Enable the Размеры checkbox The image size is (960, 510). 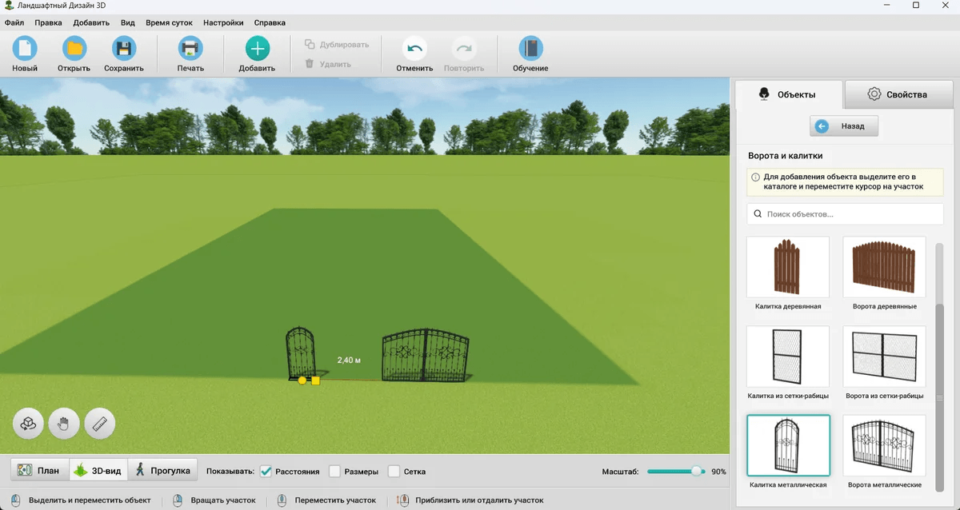335,472
